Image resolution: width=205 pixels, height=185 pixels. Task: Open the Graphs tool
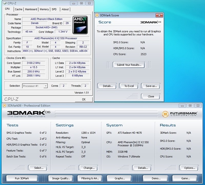pyautogui.click(x=120, y=178)
